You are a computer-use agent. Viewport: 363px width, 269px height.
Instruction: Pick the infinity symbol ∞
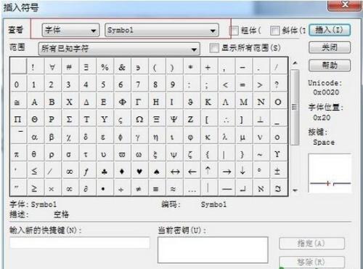[70, 172]
